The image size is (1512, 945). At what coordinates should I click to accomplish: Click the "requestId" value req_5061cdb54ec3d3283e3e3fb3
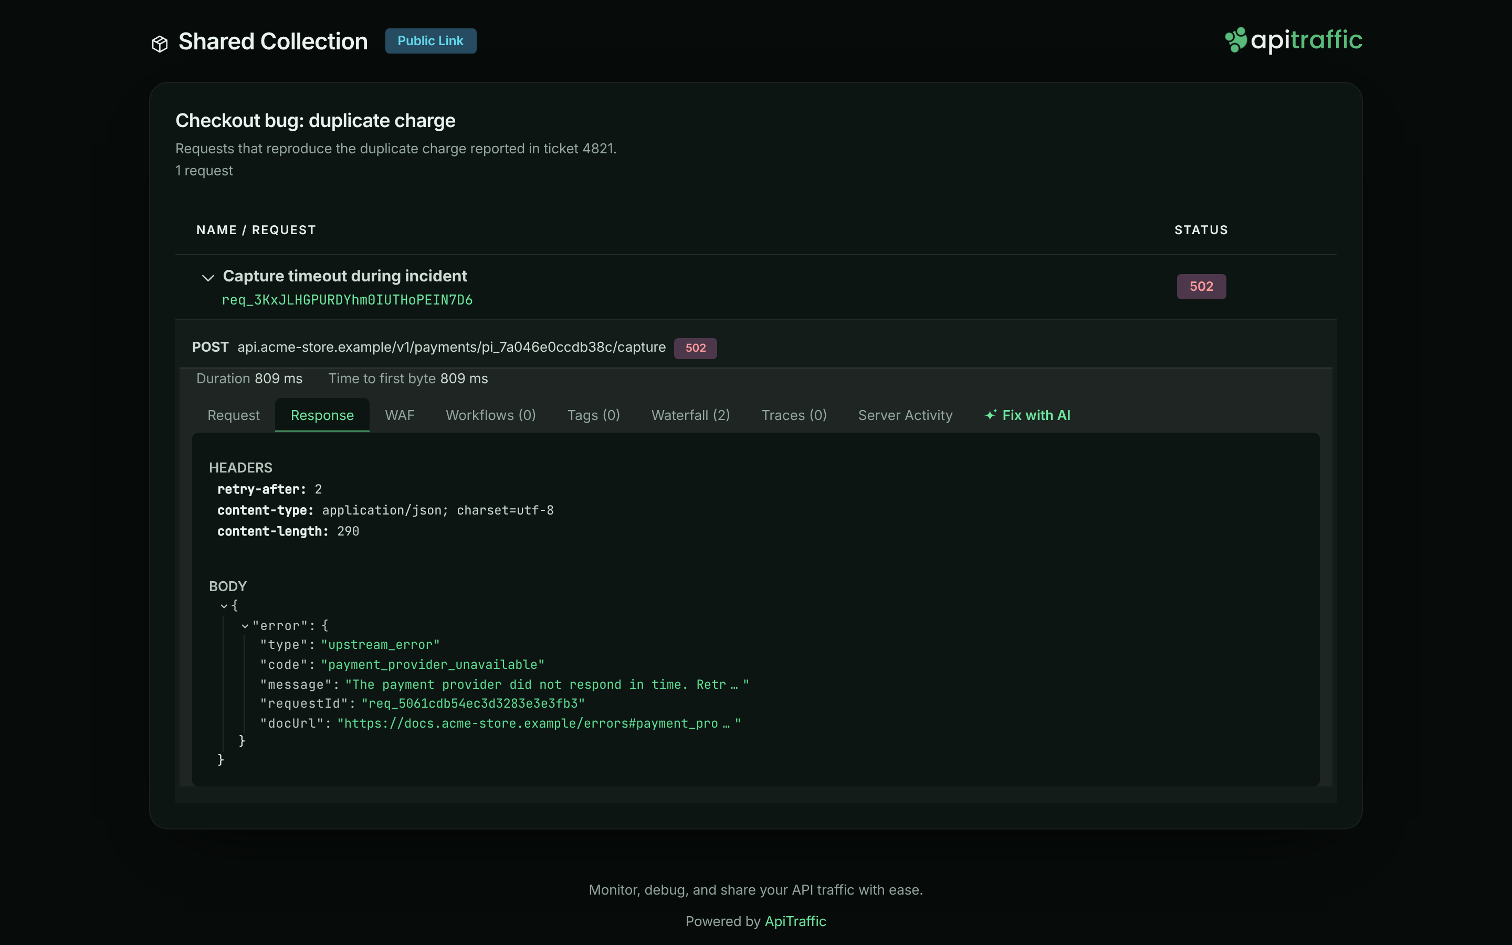473,703
